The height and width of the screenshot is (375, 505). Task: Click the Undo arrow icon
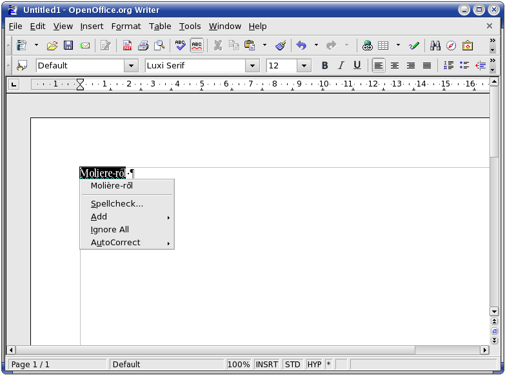pyautogui.click(x=301, y=45)
